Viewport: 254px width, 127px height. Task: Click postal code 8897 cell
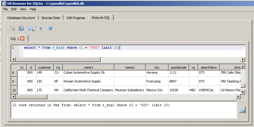[179, 81]
